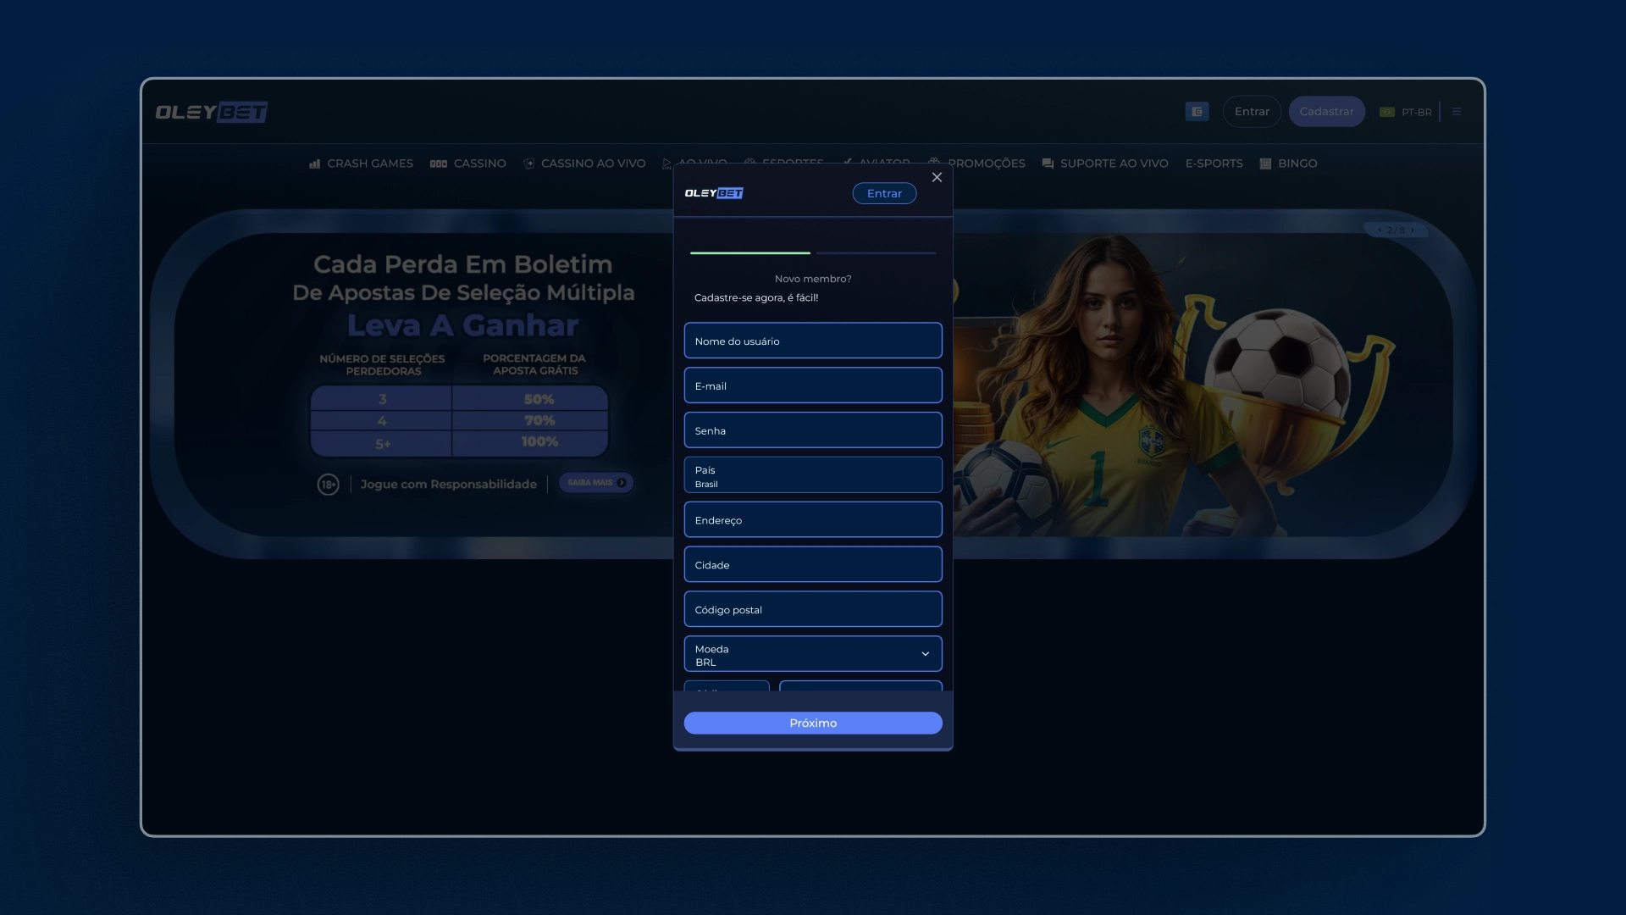Click the Crash Games bar chart icon
This screenshot has width=1626, height=915.
click(315, 164)
